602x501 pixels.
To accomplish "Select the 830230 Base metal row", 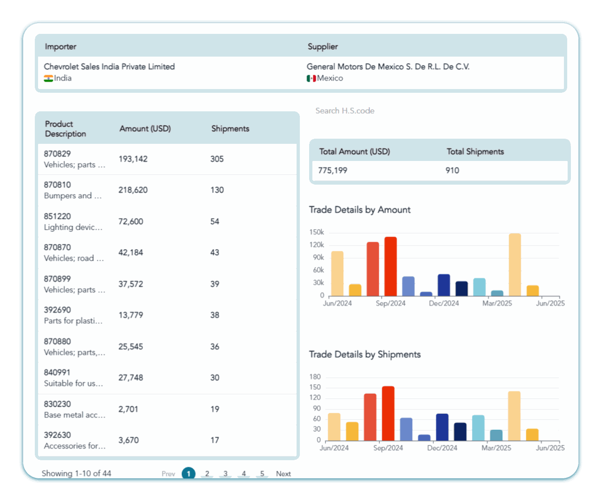I will 167,410.
